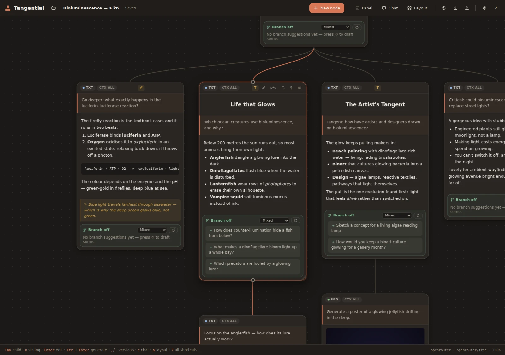Click the luciferin + ATP code block
Viewport: 505px width, 355px height.
click(130, 169)
